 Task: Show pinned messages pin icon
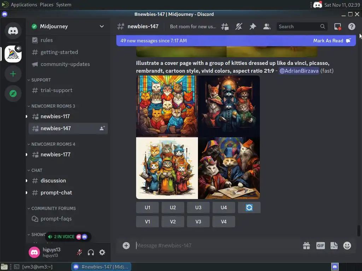[252, 26]
